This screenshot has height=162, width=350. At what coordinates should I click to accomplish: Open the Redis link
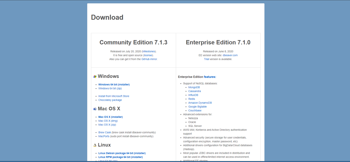click(192, 99)
